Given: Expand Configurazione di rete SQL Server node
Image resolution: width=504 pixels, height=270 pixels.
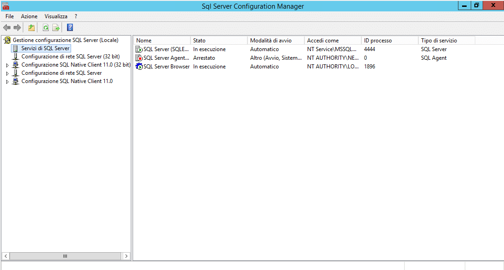Looking at the screenshot, I should point(7,73).
